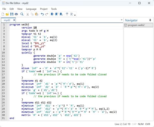This screenshot has width=154, height=127.
Task: Cut selection with the scissors icon
Action: pos(28,14)
